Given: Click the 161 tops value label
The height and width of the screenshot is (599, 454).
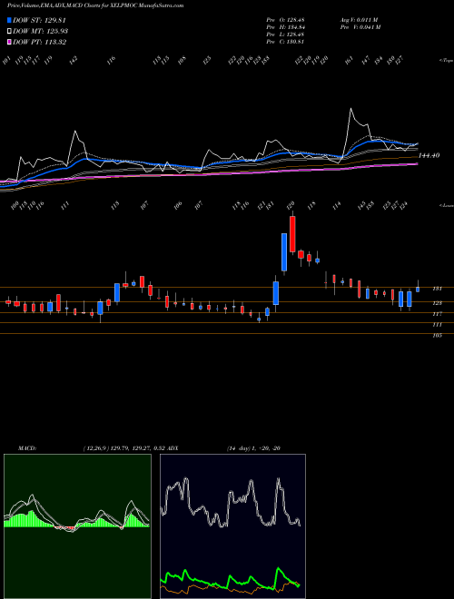Looking at the screenshot, I should coord(349,61).
